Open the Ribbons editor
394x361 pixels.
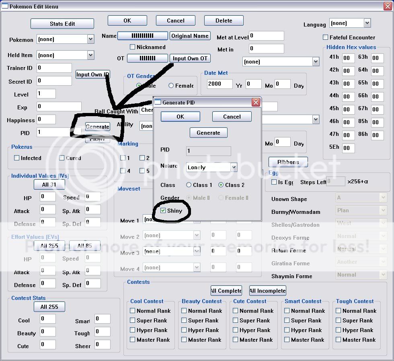click(x=288, y=162)
